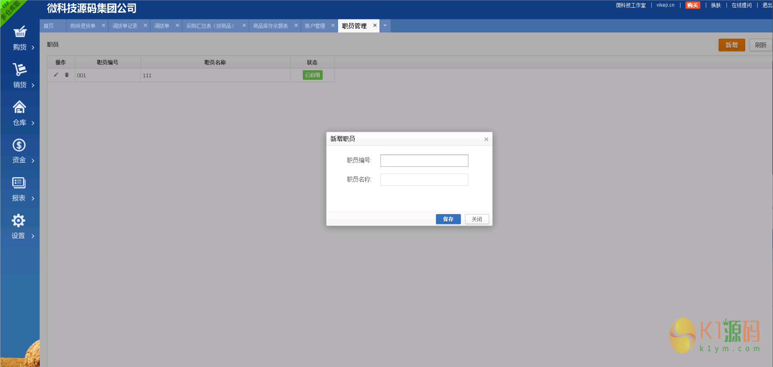
Task: Click the 职员编号 column header
Action: click(x=107, y=62)
